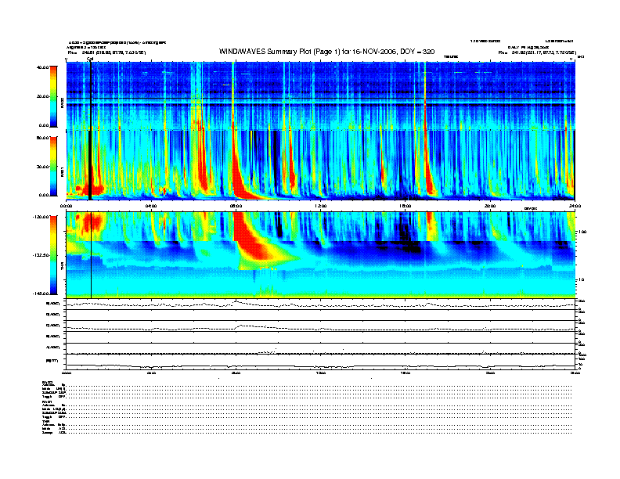Click the 04:00 label under the RAD1 panel

(x=151, y=206)
